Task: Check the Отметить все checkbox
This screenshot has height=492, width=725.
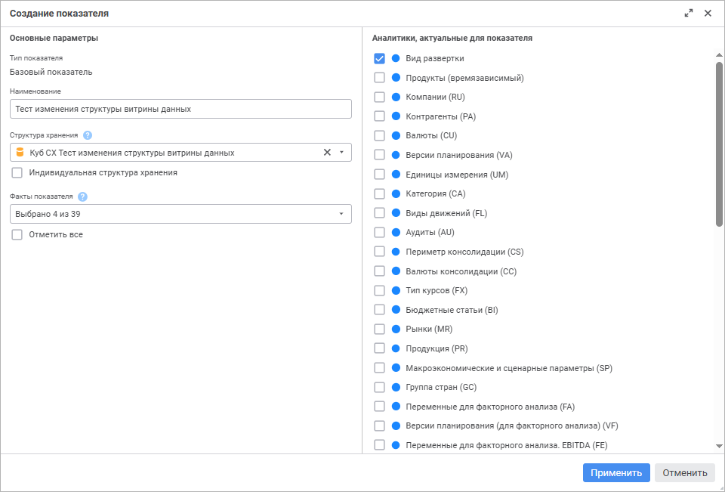Action: coord(17,234)
